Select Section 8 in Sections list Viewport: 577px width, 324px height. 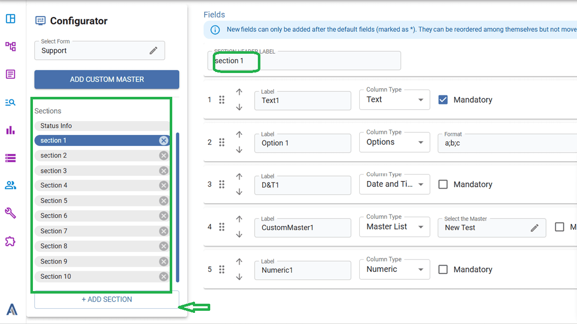click(102, 246)
